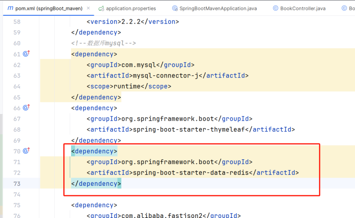This screenshot has width=355, height=218.
Task: Click the Maven icon on pom.xml tab
Action: (10, 8)
